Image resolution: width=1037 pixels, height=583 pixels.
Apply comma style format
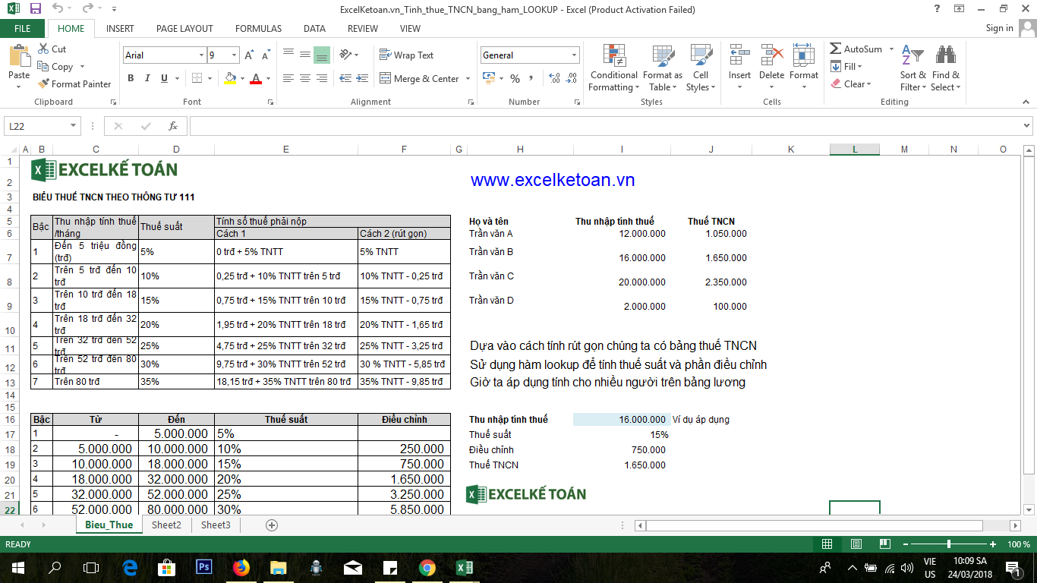[x=531, y=79]
